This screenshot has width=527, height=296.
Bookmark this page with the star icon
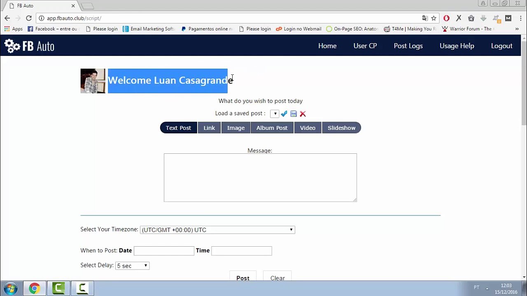[434, 18]
